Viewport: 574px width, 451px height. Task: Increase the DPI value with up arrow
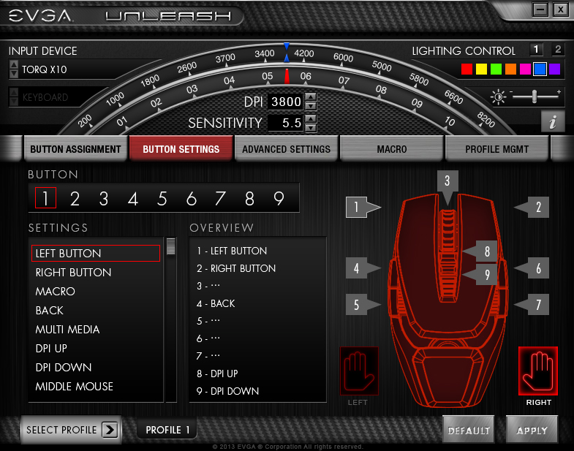[311, 97]
